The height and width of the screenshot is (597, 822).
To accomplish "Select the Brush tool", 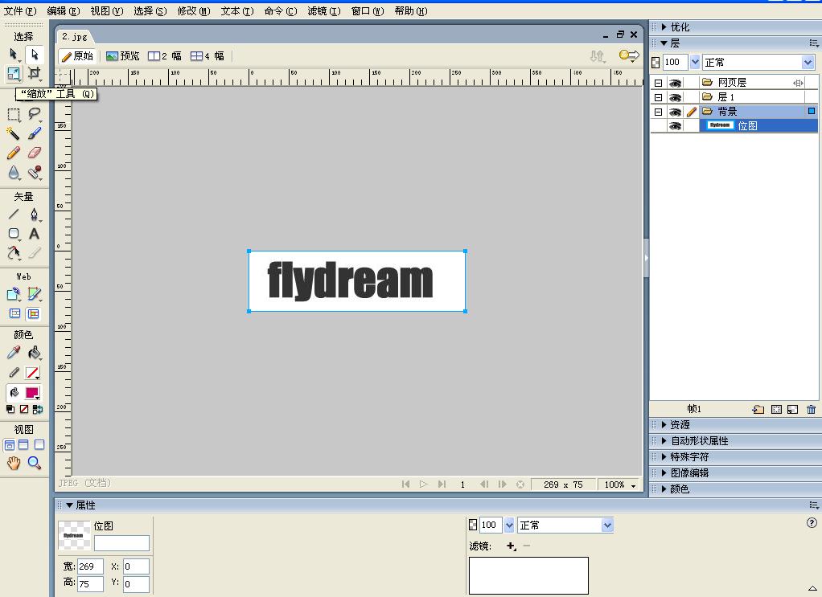I will click(34, 133).
